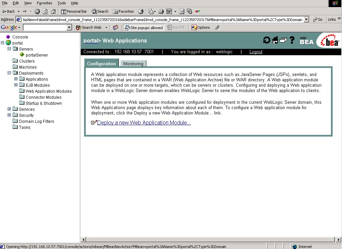This screenshot has width=343, height=249.
Task: Click the Edit with Word icon
Action: click(169, 11)
